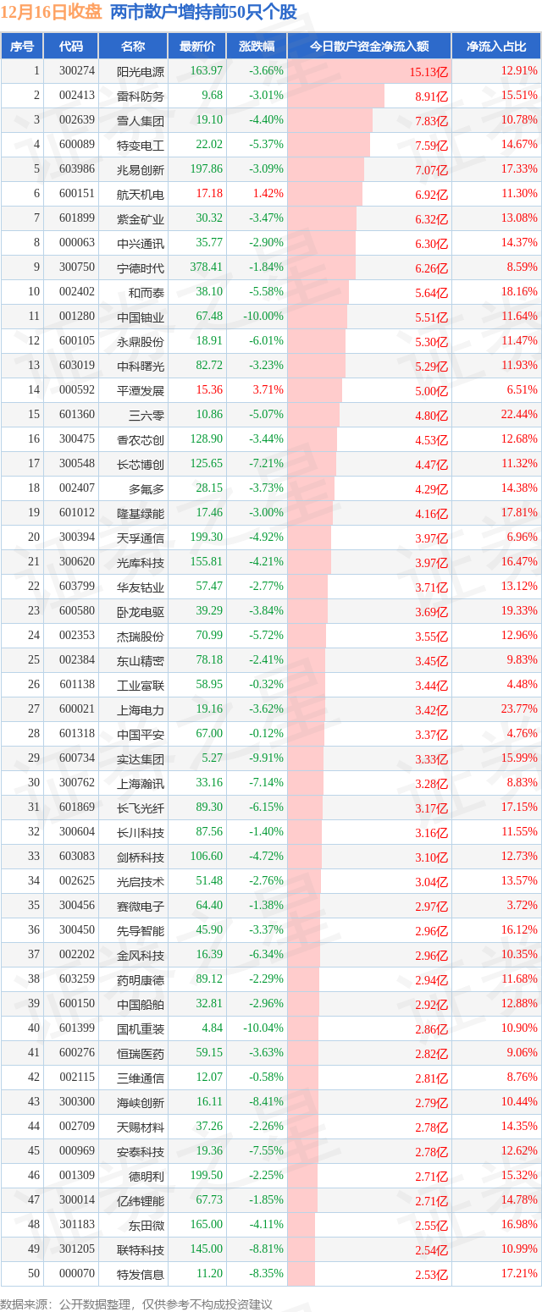Click the 今日散户资金净流入额 column header
542x1312 pixels.
[x=369, y=47]
